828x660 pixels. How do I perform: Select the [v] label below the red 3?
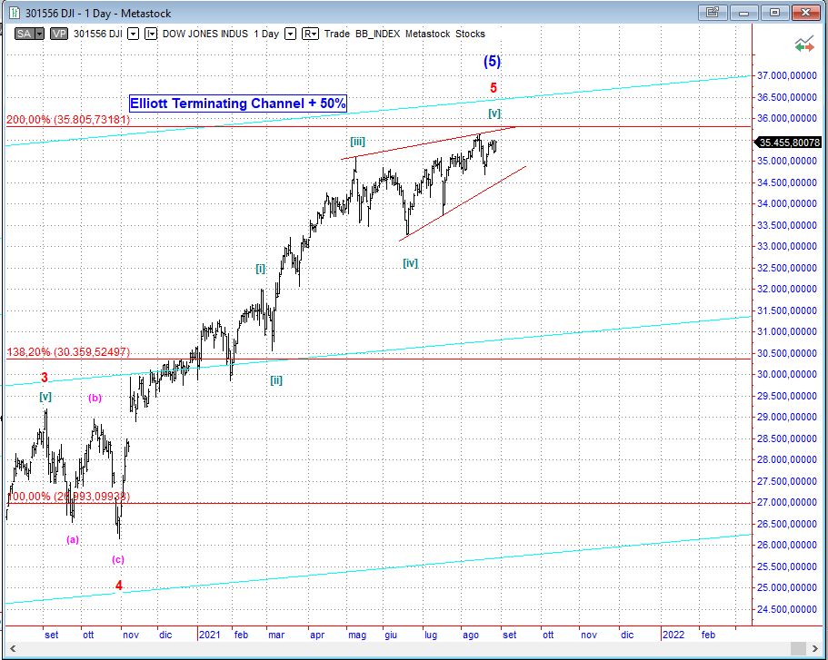45,396
